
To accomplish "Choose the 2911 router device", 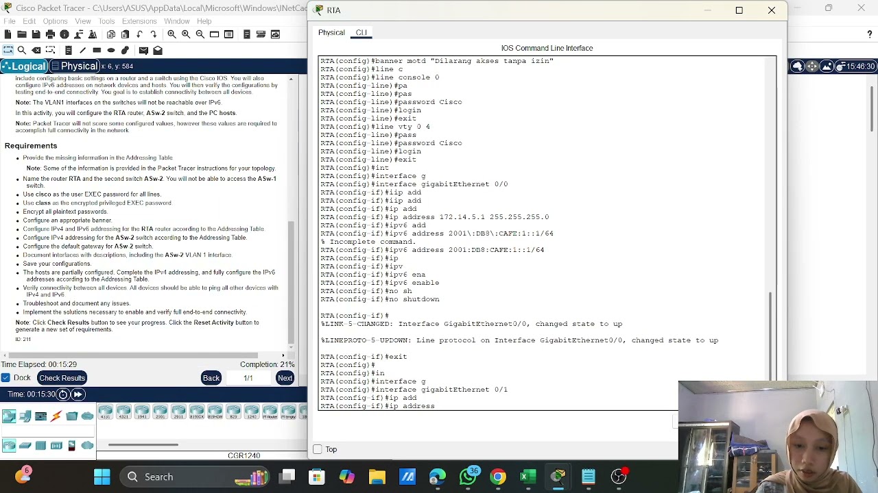I will click(x=179, y=412).
